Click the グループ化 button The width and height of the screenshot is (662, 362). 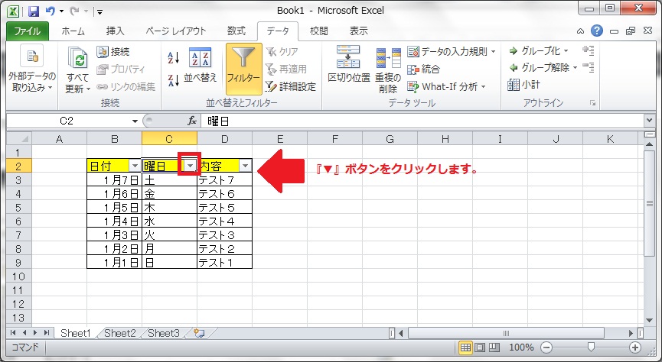point(535,50)
